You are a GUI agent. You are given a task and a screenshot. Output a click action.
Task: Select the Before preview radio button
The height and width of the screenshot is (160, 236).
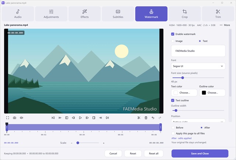coord(173,128)
